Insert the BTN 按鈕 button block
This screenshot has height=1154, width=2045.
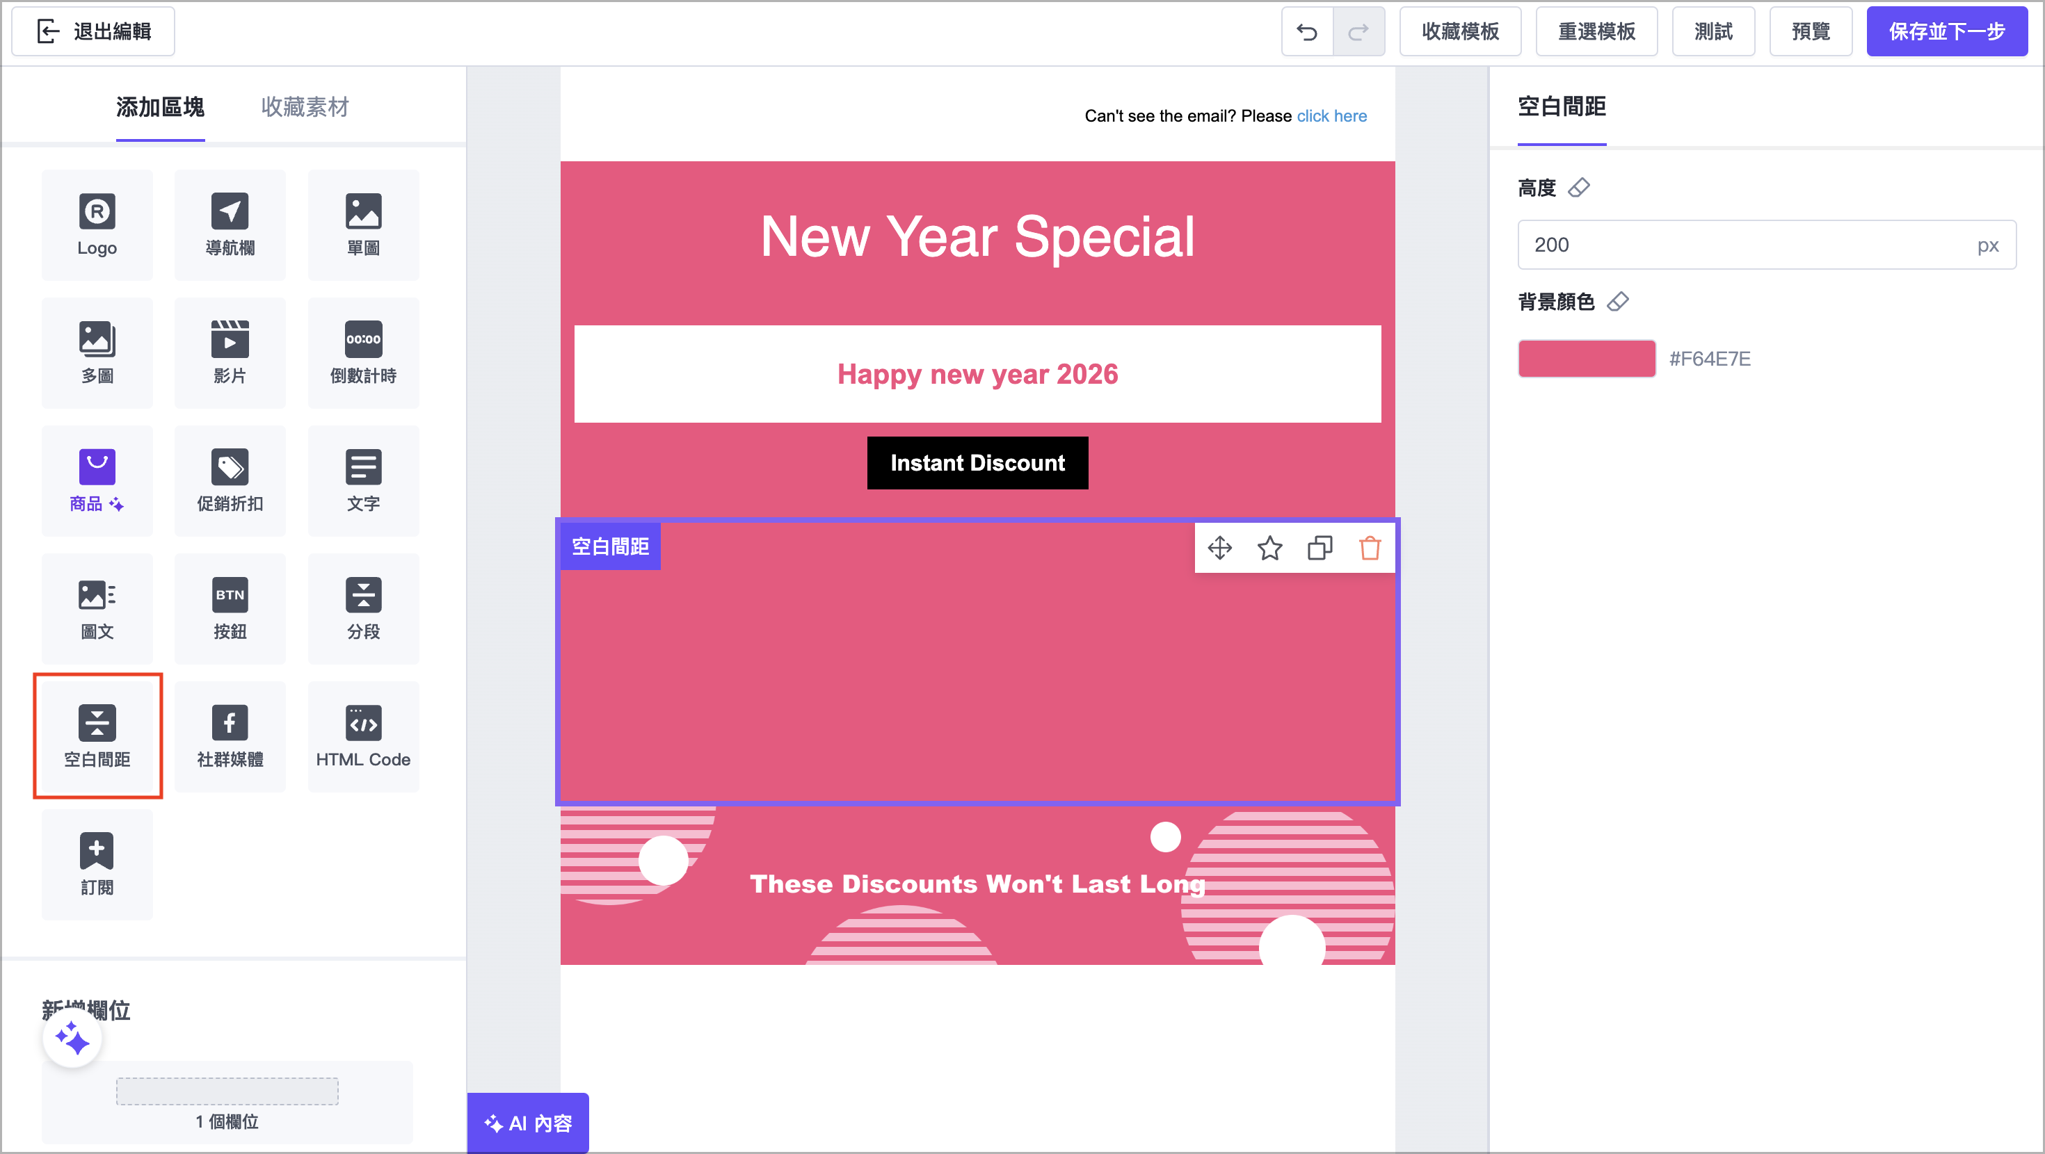[x=230, y=608]
